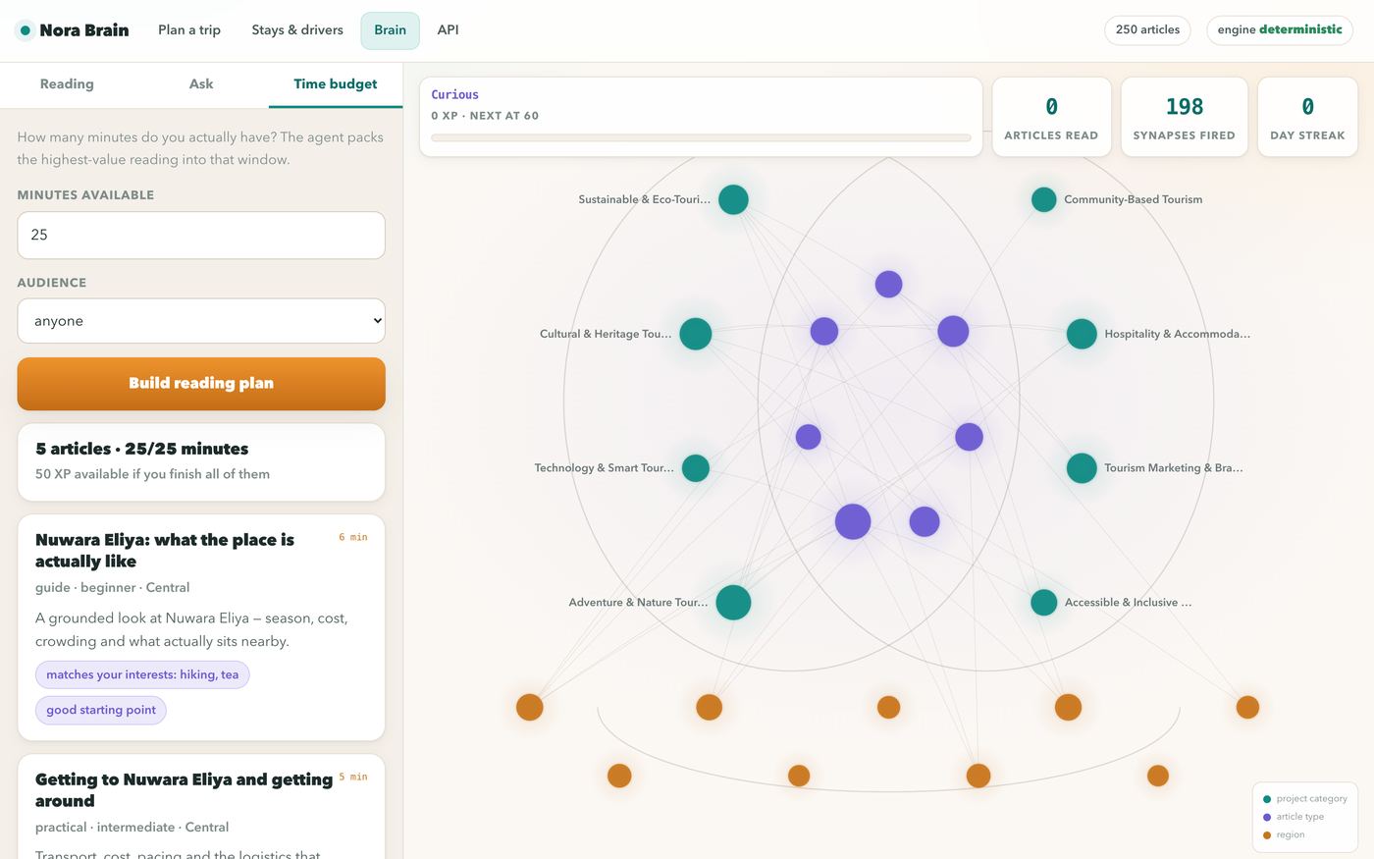Click the engine deterministic pill

[x=1280, y=29]
